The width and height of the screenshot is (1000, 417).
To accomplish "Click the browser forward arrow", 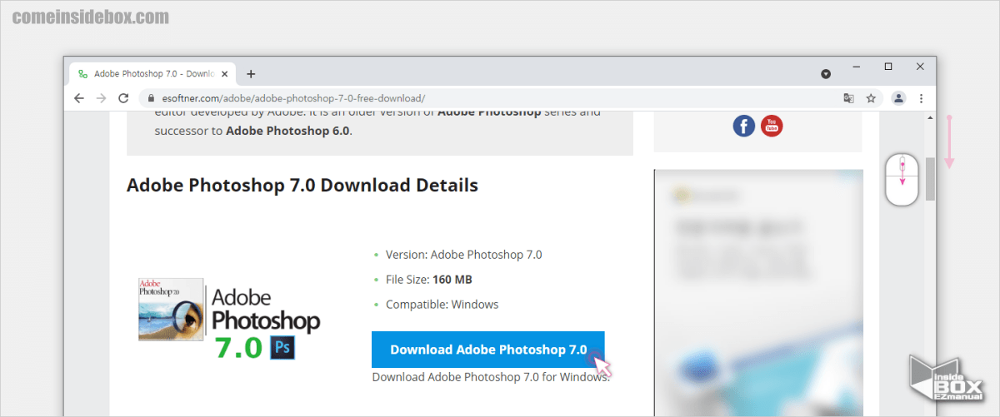I will [101, 98].
